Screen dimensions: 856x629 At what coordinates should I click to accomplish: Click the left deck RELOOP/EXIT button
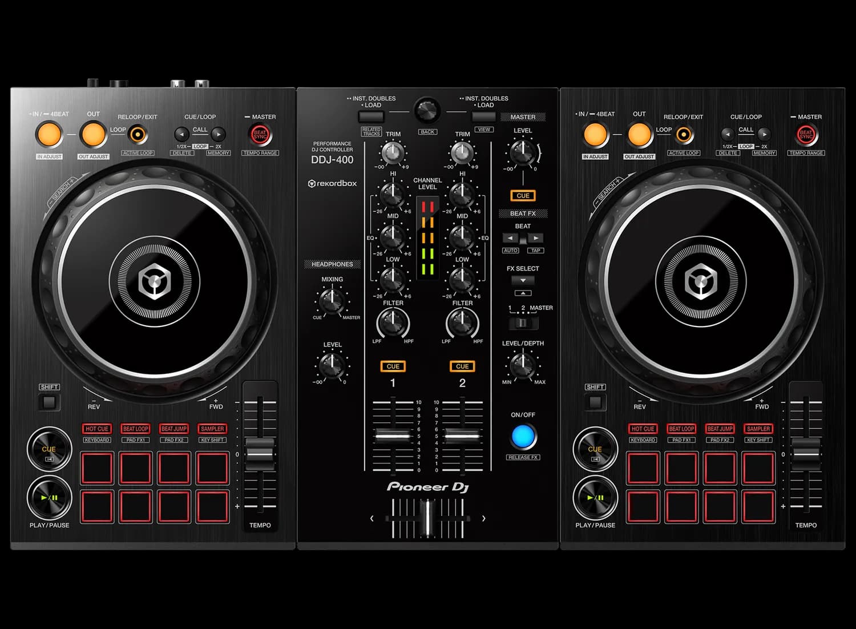137,135
